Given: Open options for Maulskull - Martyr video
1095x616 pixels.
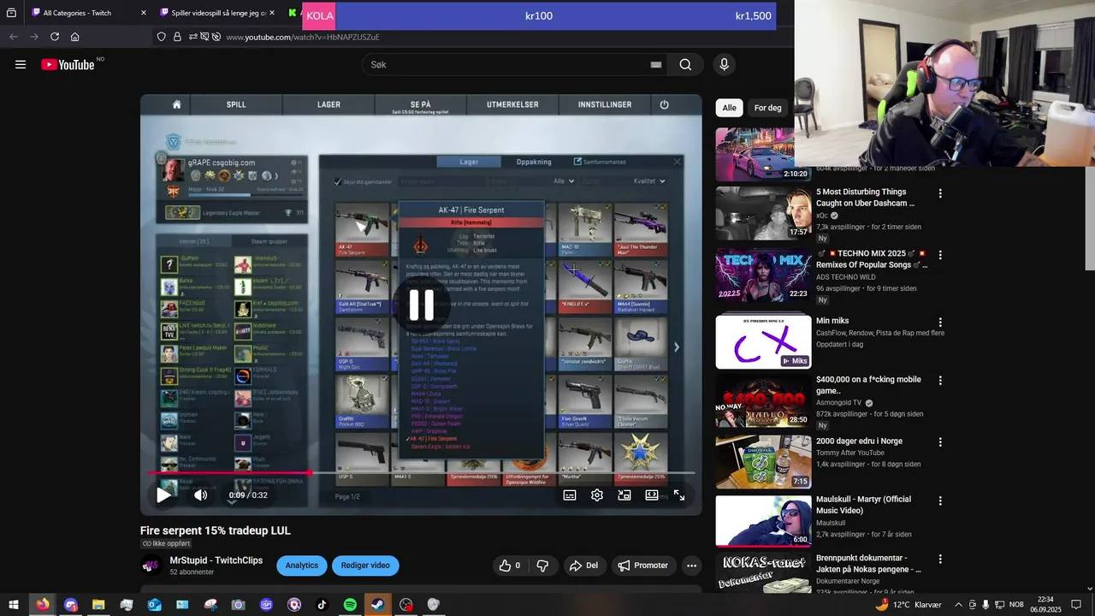Looking at the screenshot, I should (x=940, y=500).
